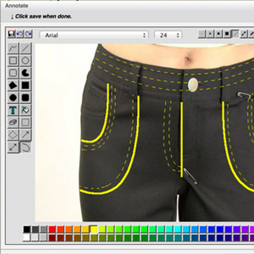The width and height of the screenshot is (254, 254).
Task: Select the Text tool
Action: [13, 110]
